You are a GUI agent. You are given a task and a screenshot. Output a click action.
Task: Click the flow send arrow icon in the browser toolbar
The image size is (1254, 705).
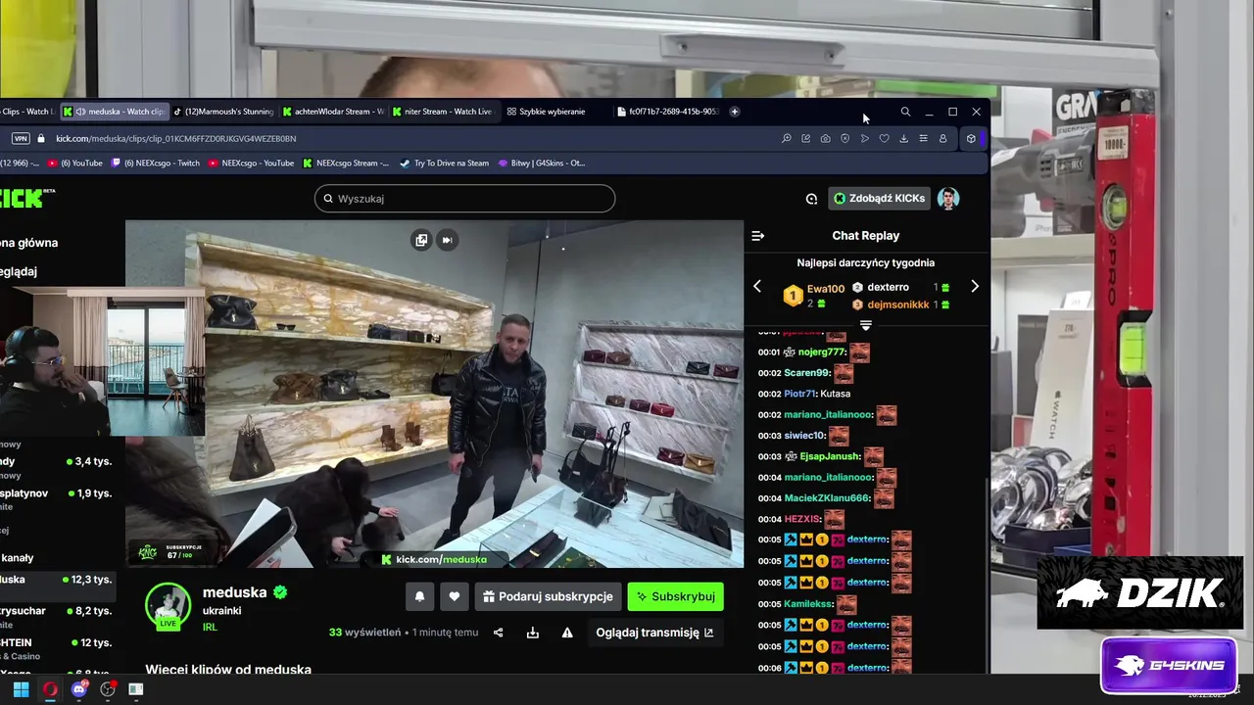pyautogui.click(x=864, y=139)
